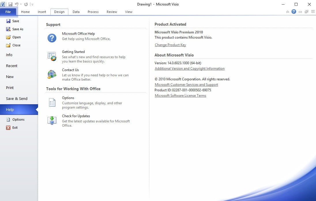Click the blue Help question mark in ribbon
Viewport: 316px width, 201px height.
point(294,12)
